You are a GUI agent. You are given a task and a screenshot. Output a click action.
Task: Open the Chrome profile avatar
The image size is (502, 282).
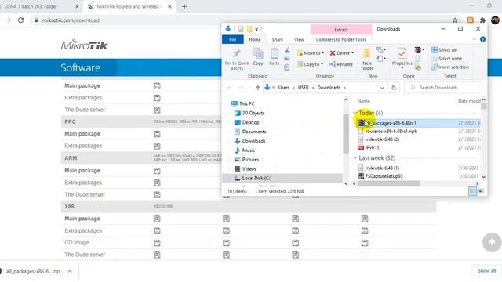tap(495, 20)
